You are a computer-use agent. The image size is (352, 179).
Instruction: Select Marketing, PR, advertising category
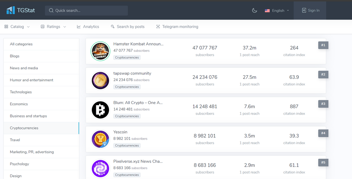41,152
